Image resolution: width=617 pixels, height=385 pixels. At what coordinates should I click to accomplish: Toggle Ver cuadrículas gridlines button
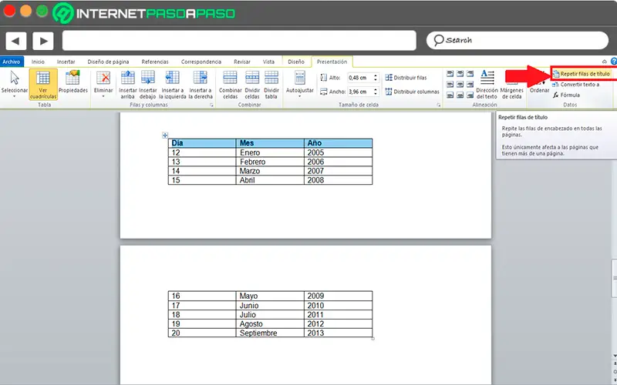click(43, 85)
